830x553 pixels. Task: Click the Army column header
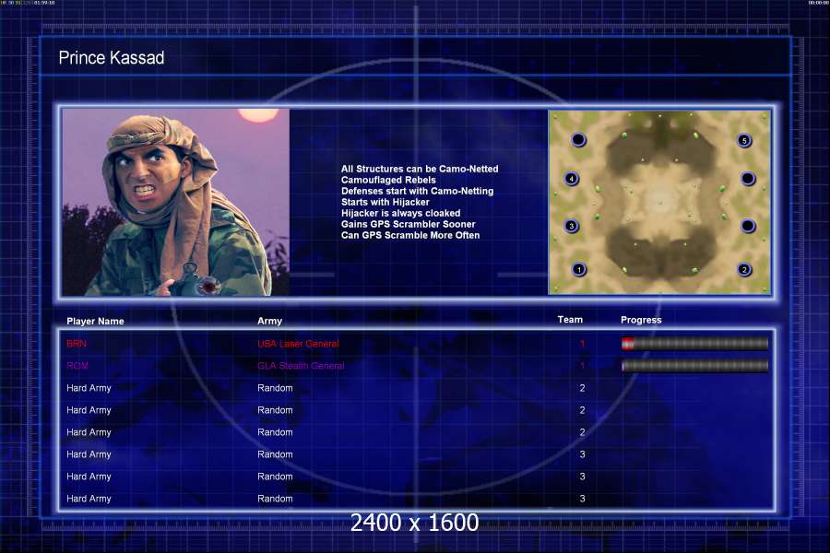269,322
